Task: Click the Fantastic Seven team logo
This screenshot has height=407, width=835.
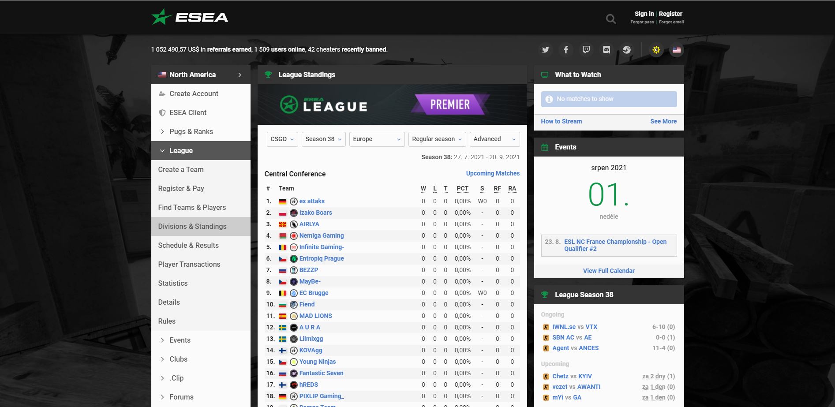Action: (294, 373)
